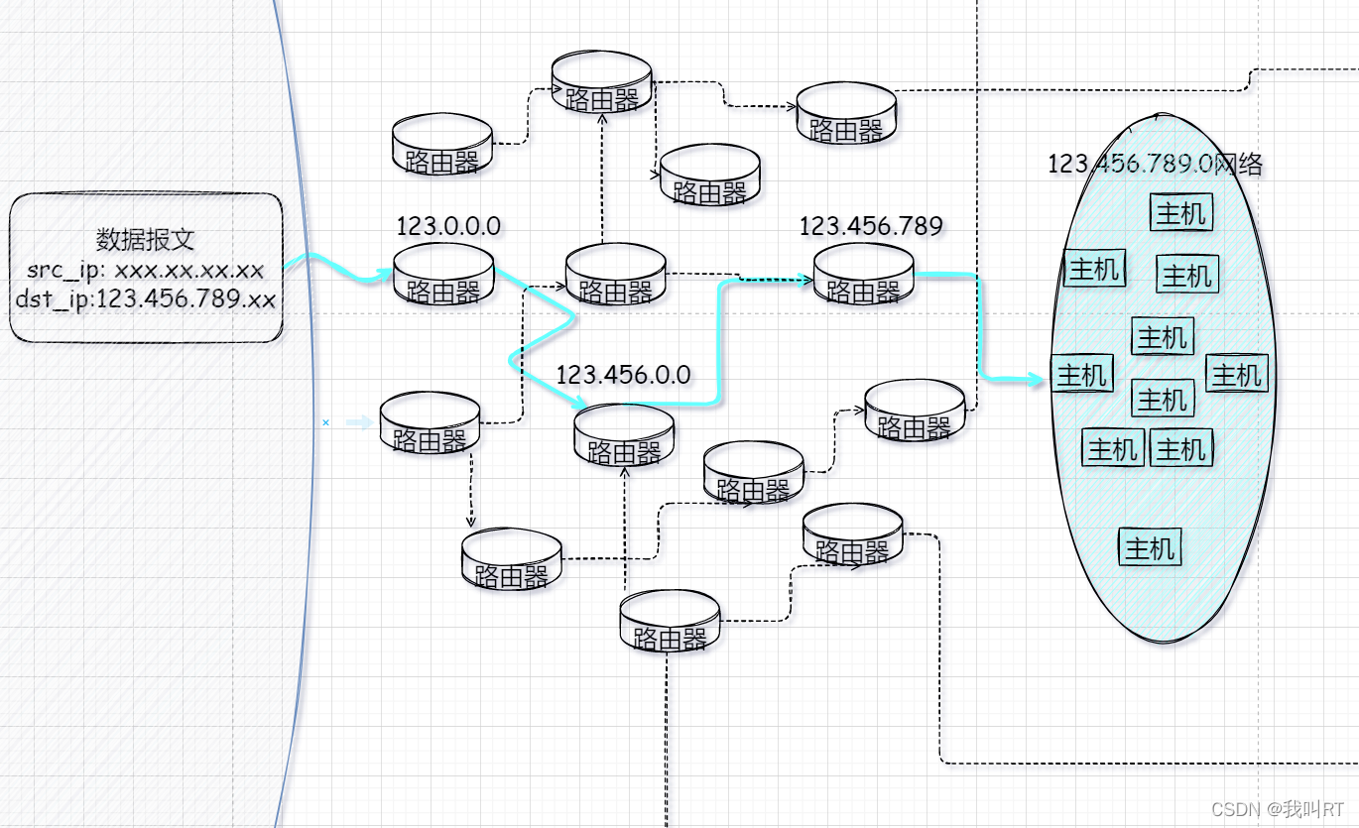Click the "123.456.0.0" address label
1359x828 pixels.
[623, 375]
